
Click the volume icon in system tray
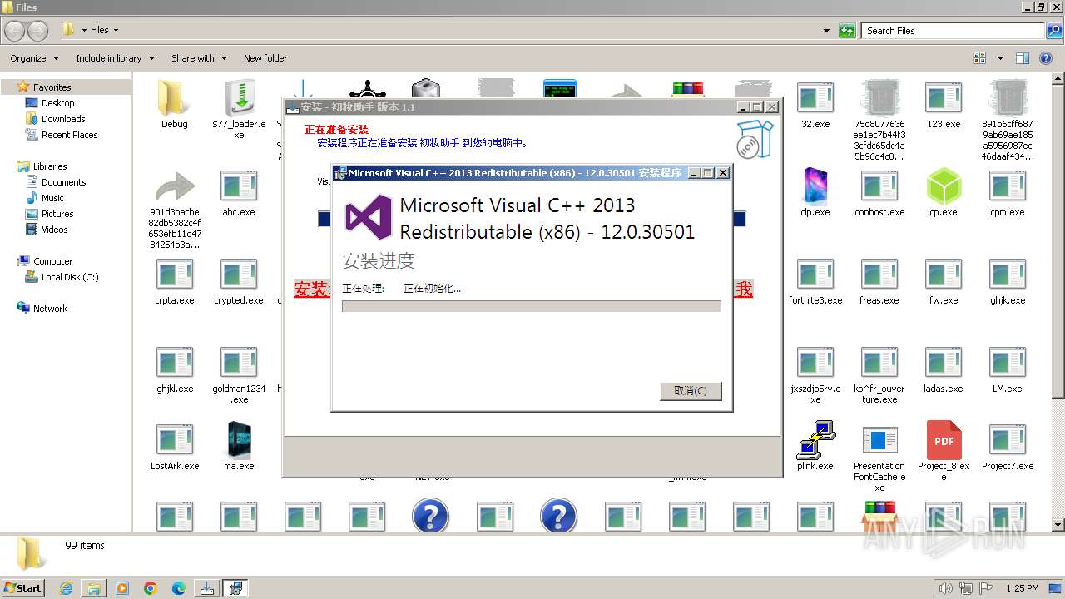point(946,588)
